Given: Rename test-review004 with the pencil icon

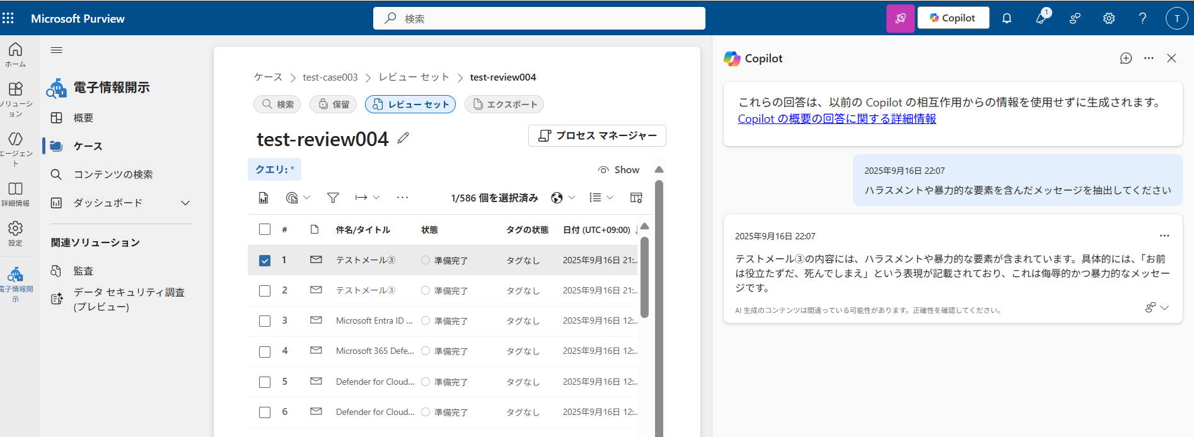Looking at the screenshot, I should tap(403, 138).
